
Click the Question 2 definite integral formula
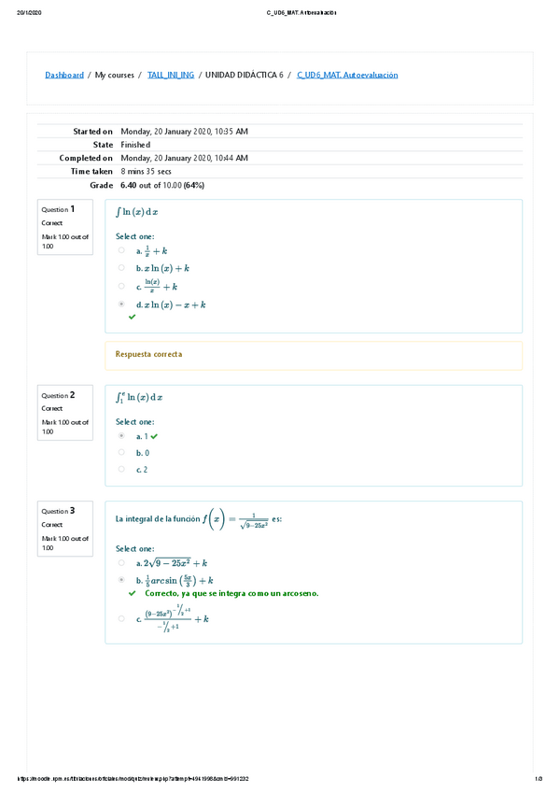coord(139,397)
